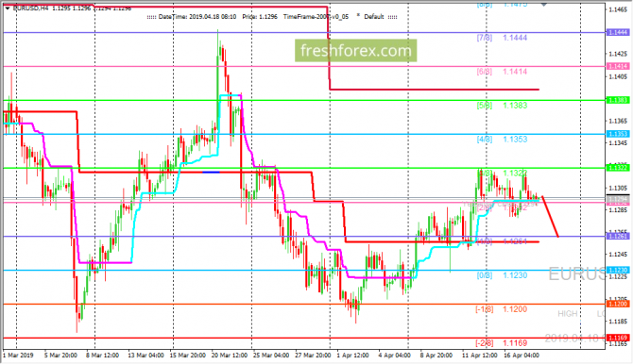633x364 pixels.
Task: Click the [0/8] 1.1230 Murrey level label
Action: click(x=502, y=275)
